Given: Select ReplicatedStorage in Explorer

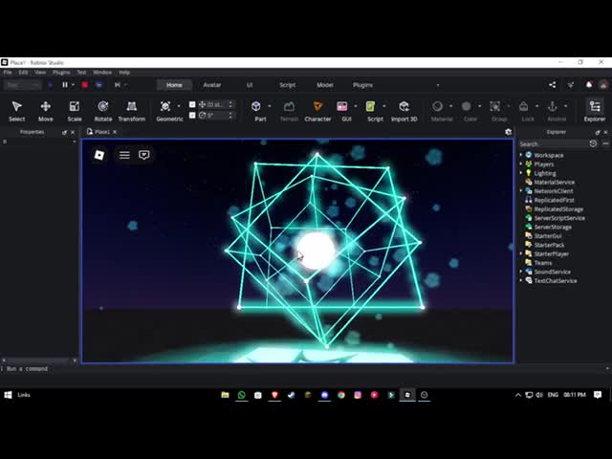Looking at the screenshot, I should [x=558, y=208].
